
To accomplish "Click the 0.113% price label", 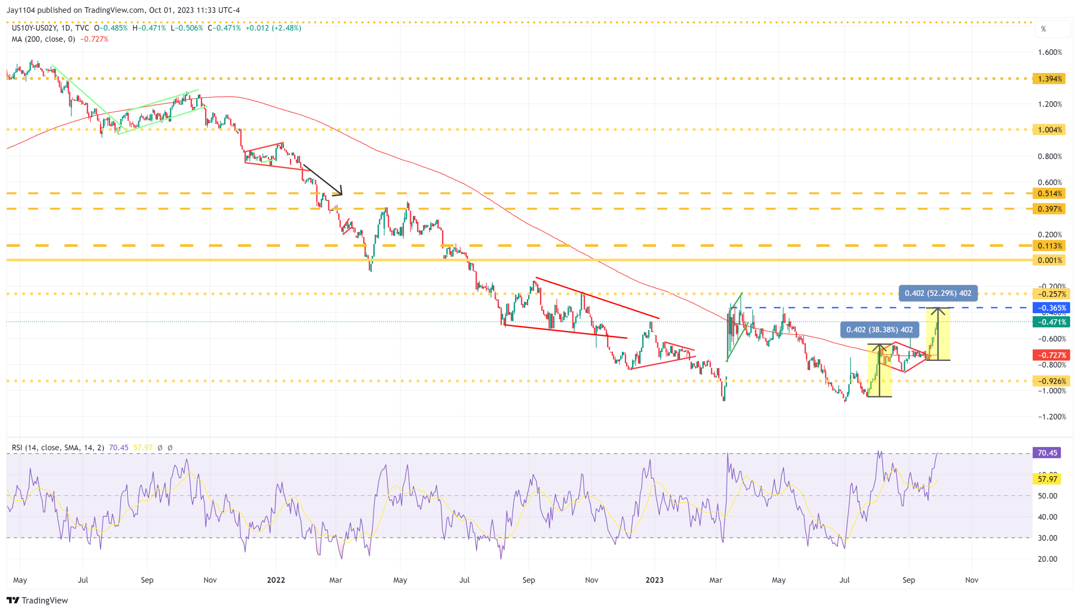I will coord(1049,246).
